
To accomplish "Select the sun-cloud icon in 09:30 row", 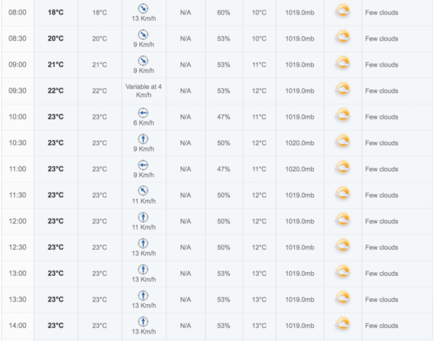I will tap(343, 90).
